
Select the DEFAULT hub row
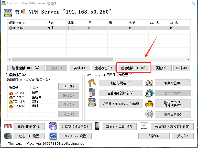[99, 28]
